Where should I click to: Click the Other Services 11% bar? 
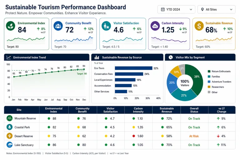(121, 92)
